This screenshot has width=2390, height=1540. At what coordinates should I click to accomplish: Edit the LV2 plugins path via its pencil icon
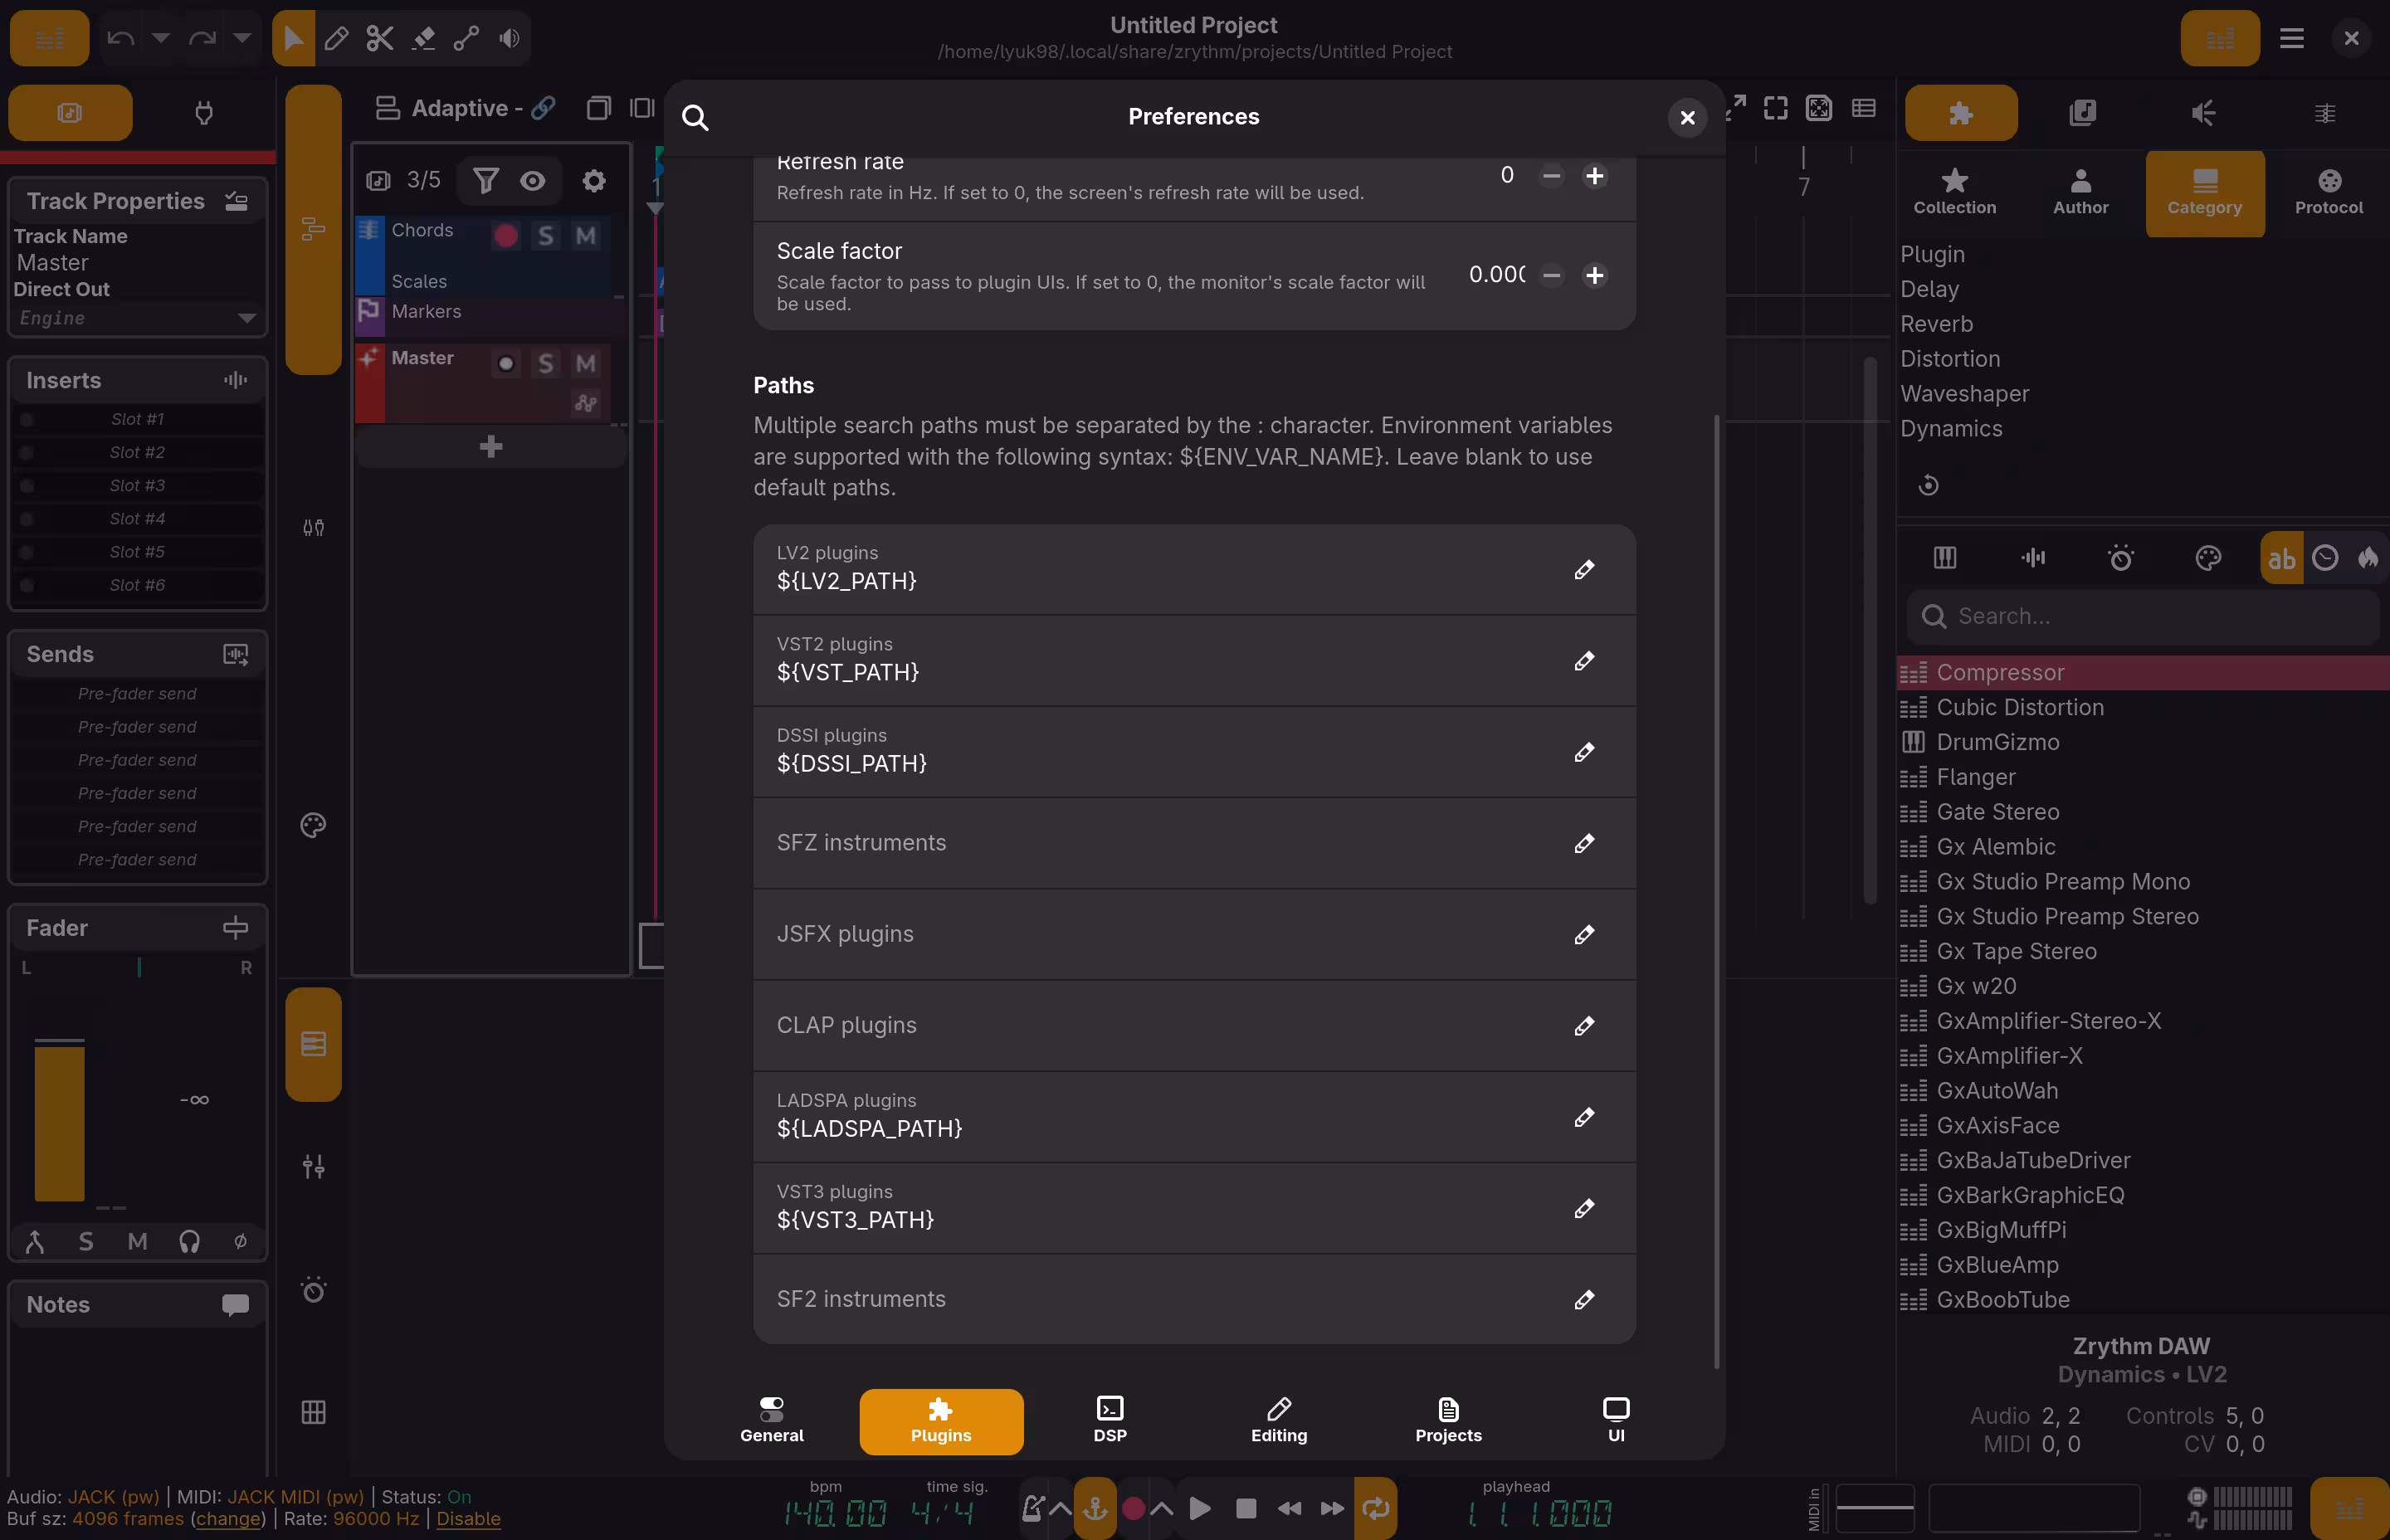click(x=1584, y=570)
